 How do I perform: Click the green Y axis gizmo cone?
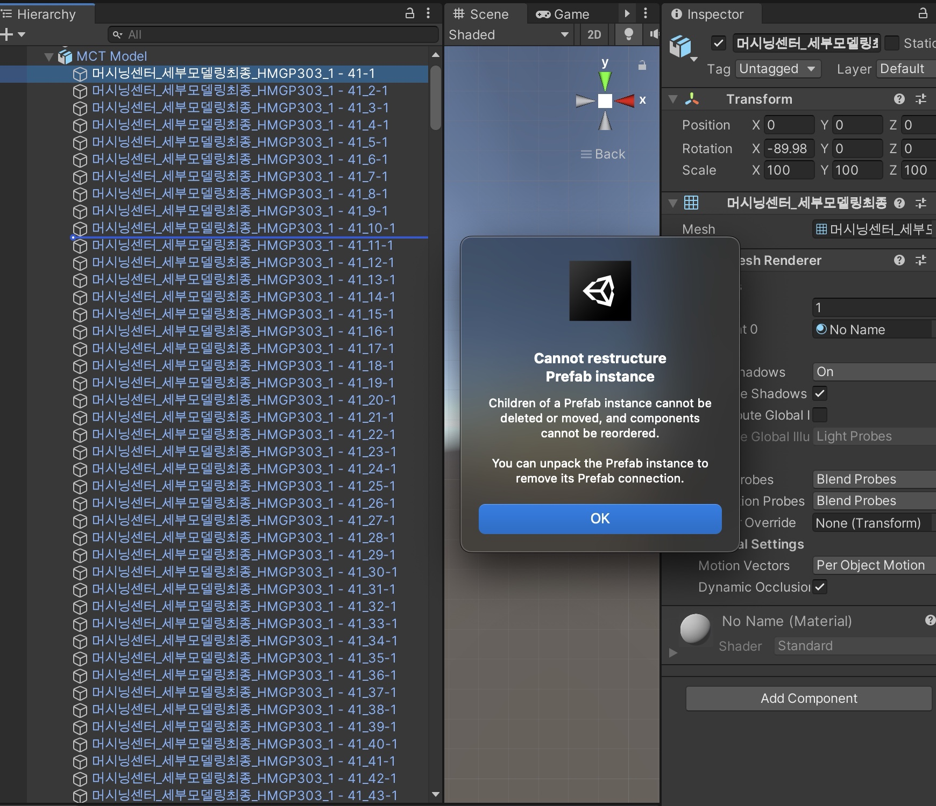pyautogui.click(x=605, y=81)
